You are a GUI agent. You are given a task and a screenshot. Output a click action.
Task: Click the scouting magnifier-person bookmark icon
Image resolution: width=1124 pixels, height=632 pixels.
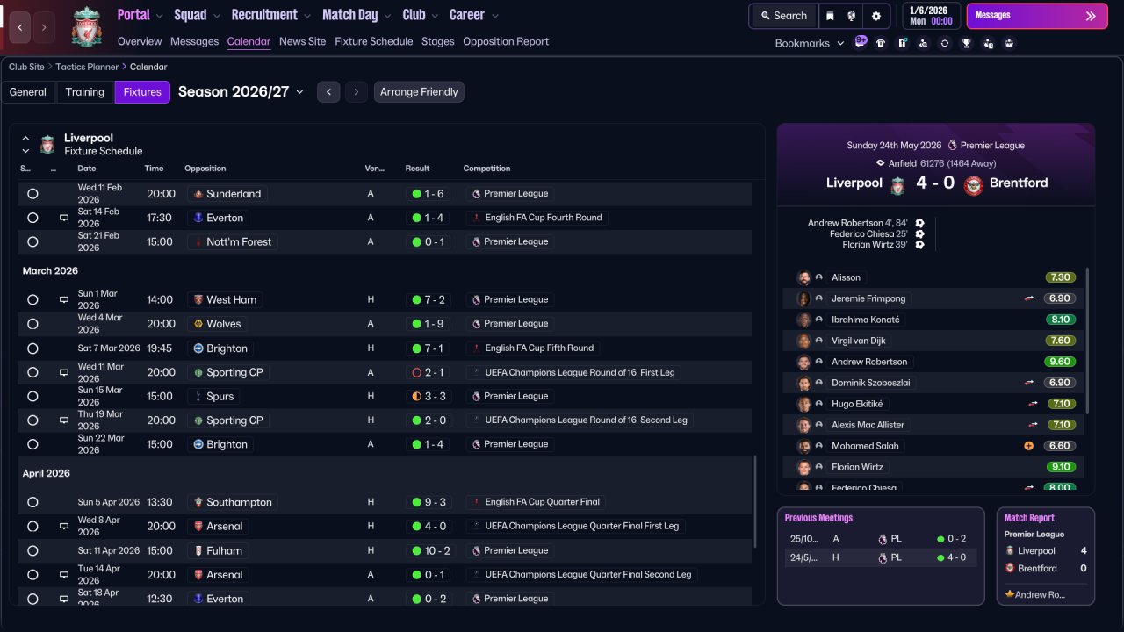923,43
